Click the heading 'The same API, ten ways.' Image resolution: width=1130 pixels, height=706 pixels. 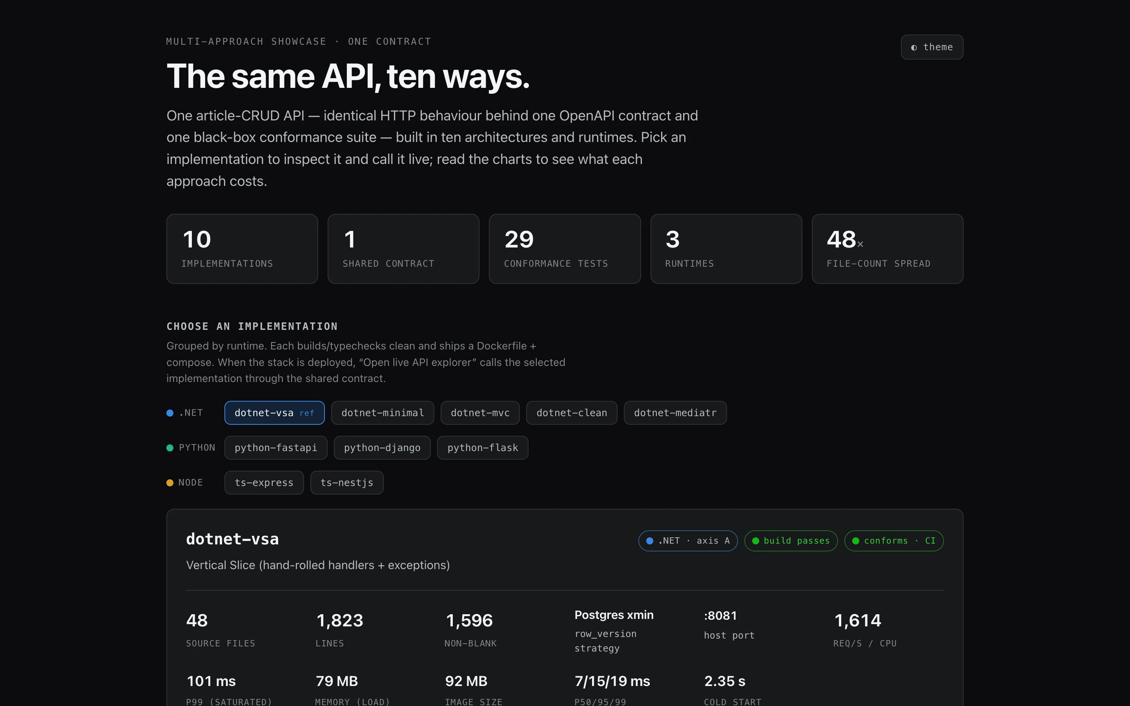348,76
